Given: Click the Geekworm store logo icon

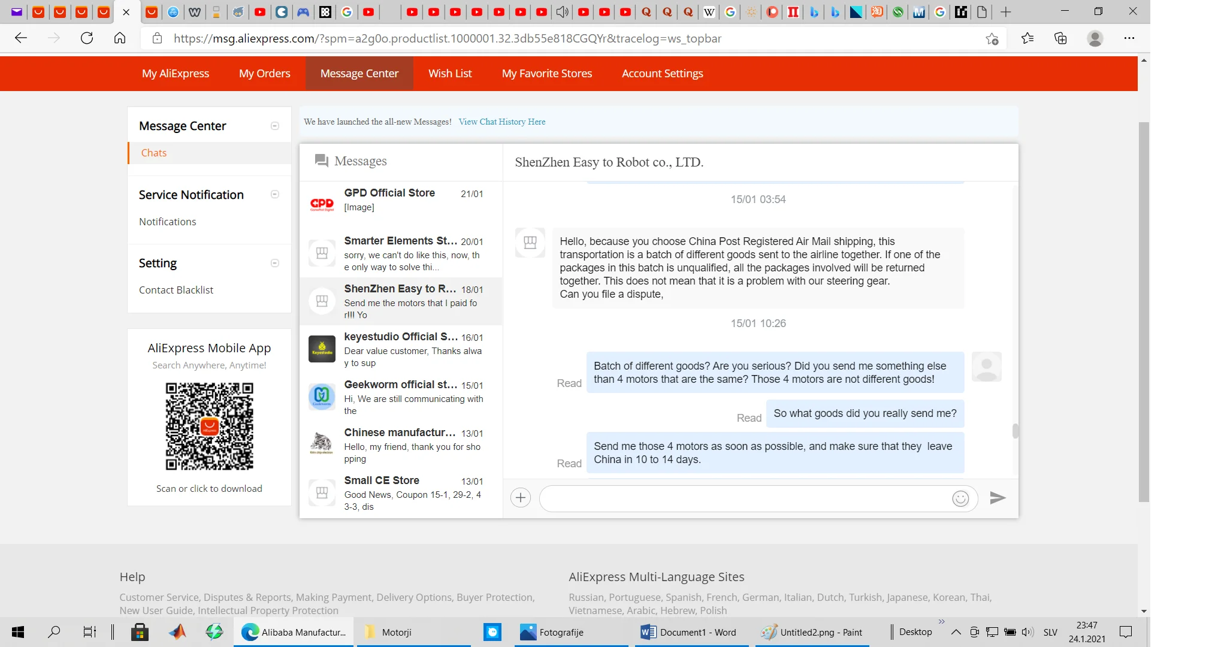Looking at the screenshot, I should [x=322, y=396].
